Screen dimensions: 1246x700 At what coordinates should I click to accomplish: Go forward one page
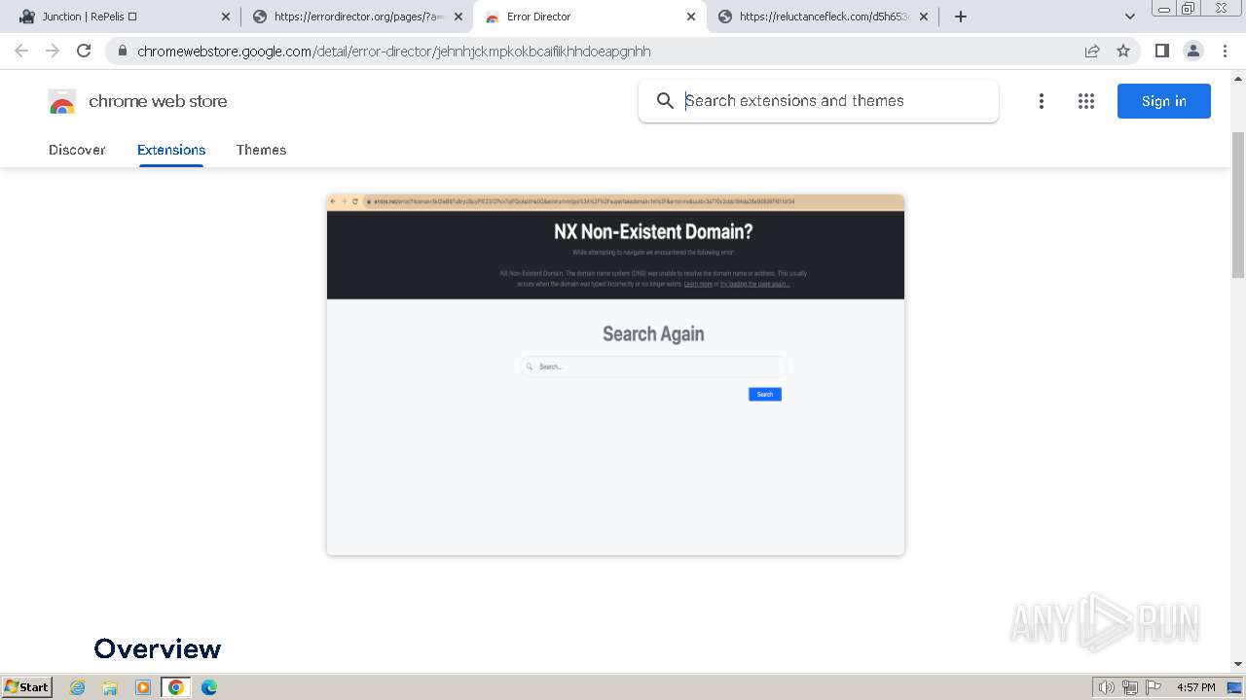(53, 51)
